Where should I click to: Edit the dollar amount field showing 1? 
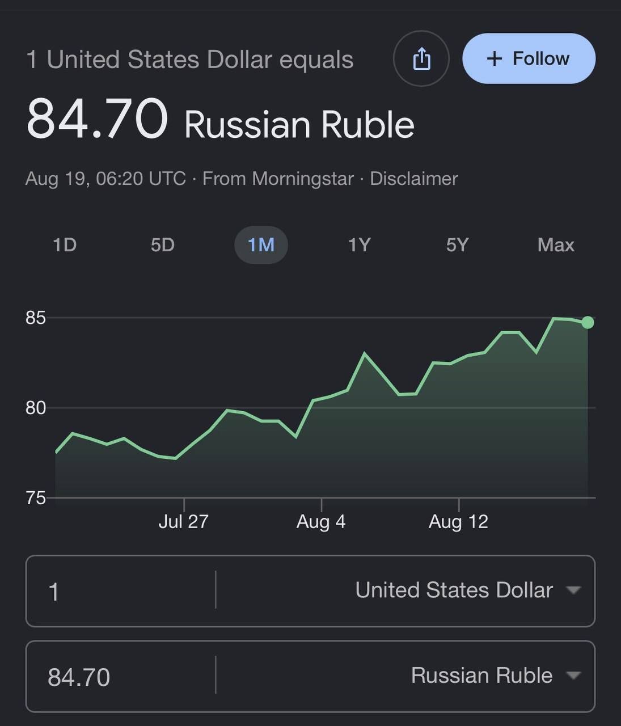[121, 591]
